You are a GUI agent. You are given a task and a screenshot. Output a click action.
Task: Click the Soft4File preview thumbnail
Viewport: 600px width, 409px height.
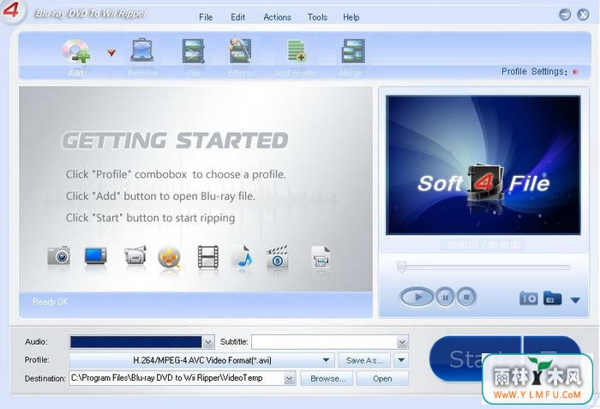(x=483, y=165)
